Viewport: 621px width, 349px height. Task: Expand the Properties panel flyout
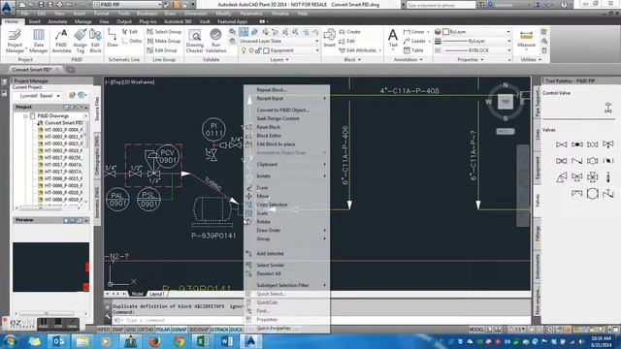470,60
